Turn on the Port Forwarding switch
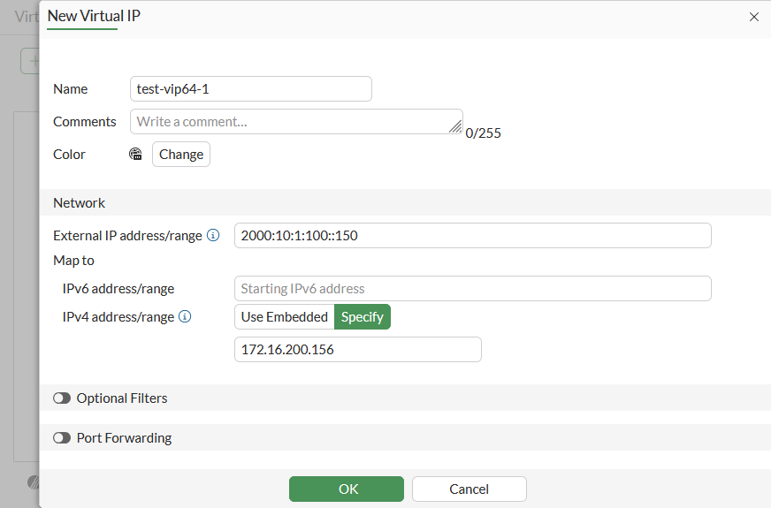The image size is (771, 508). coord(62,438)
